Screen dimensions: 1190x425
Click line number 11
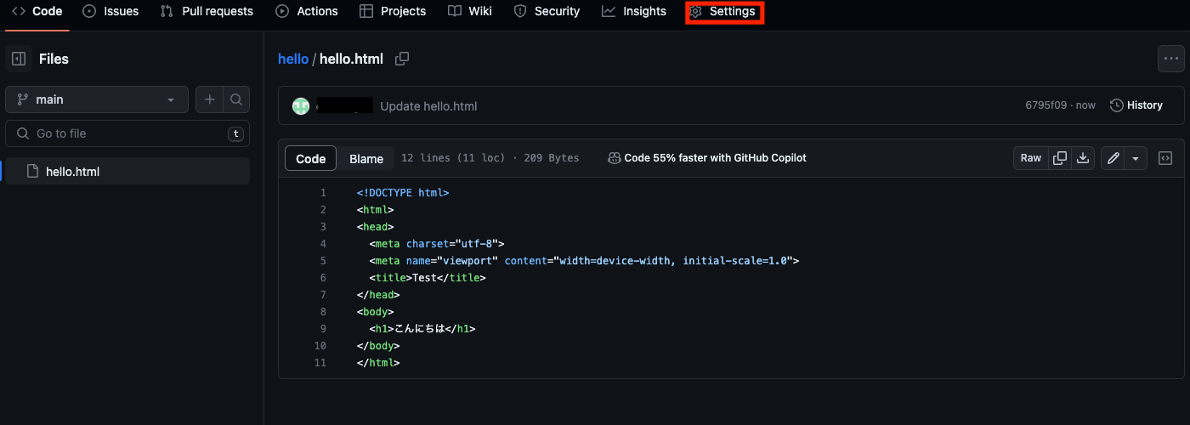(320, 363)
